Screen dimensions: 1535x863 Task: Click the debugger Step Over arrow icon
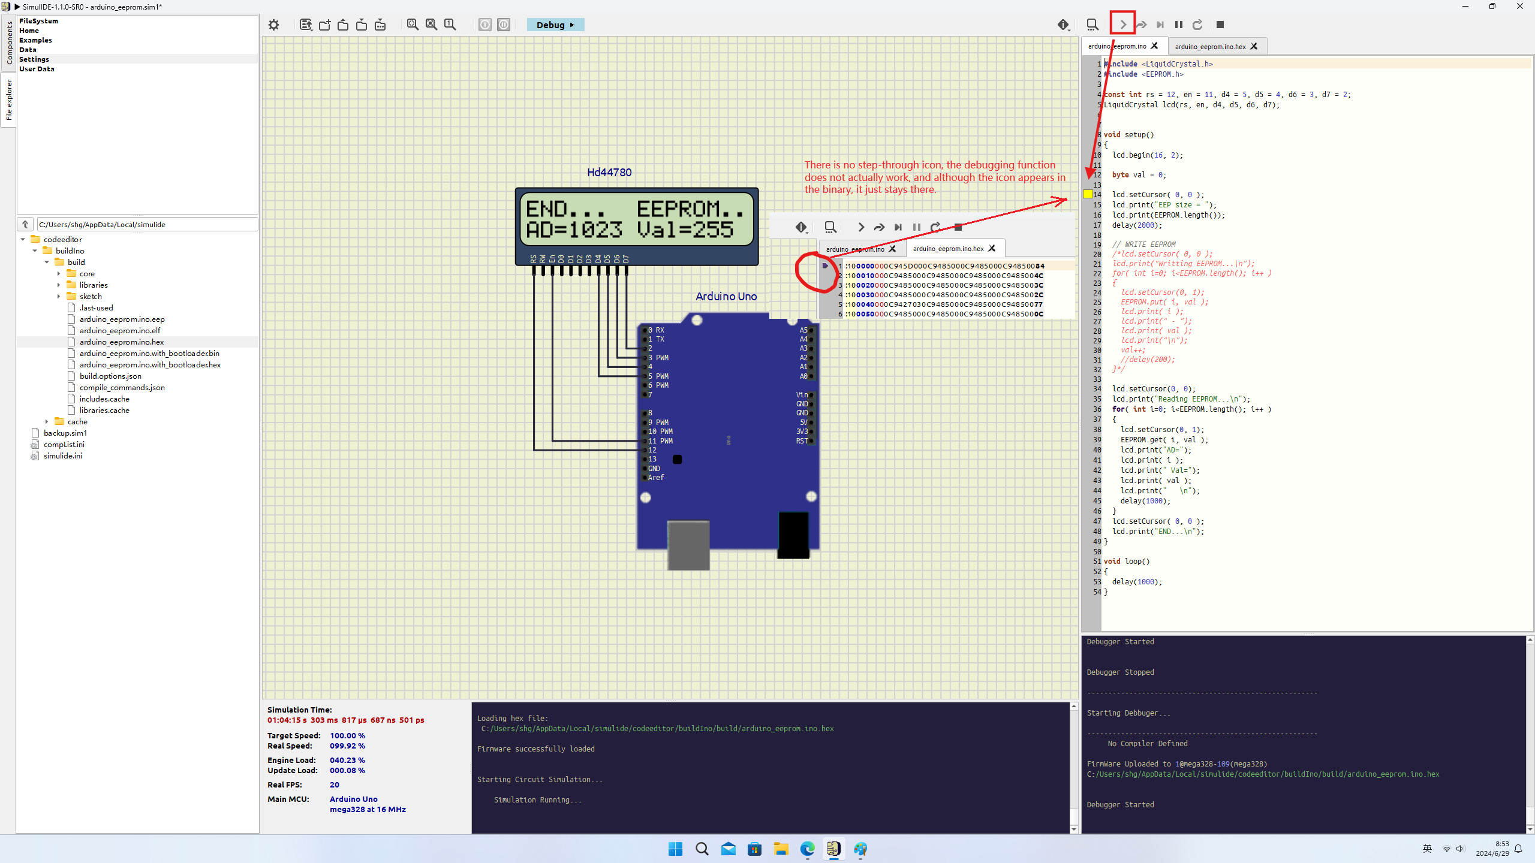click(1141, 25)
